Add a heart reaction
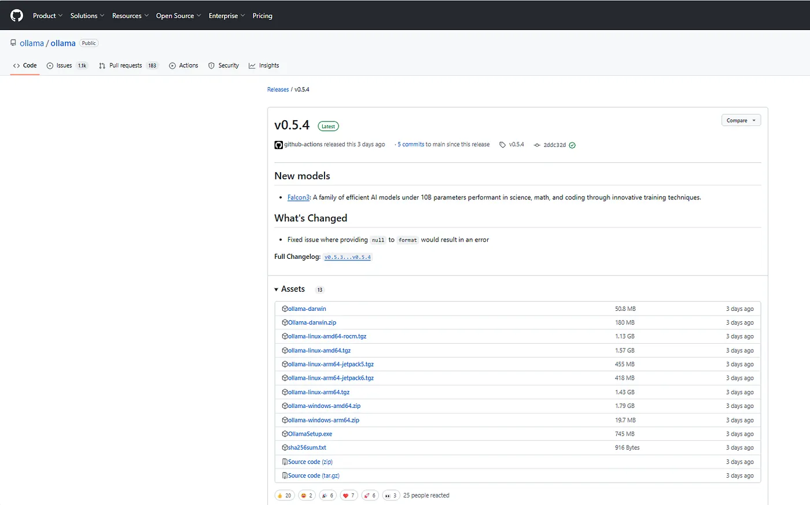The image size is (810, 505). (x=349, y=495)
